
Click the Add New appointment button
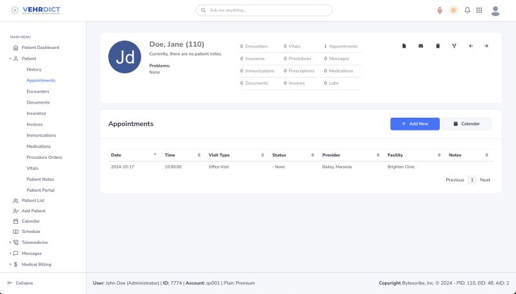(x=415, y=124)
